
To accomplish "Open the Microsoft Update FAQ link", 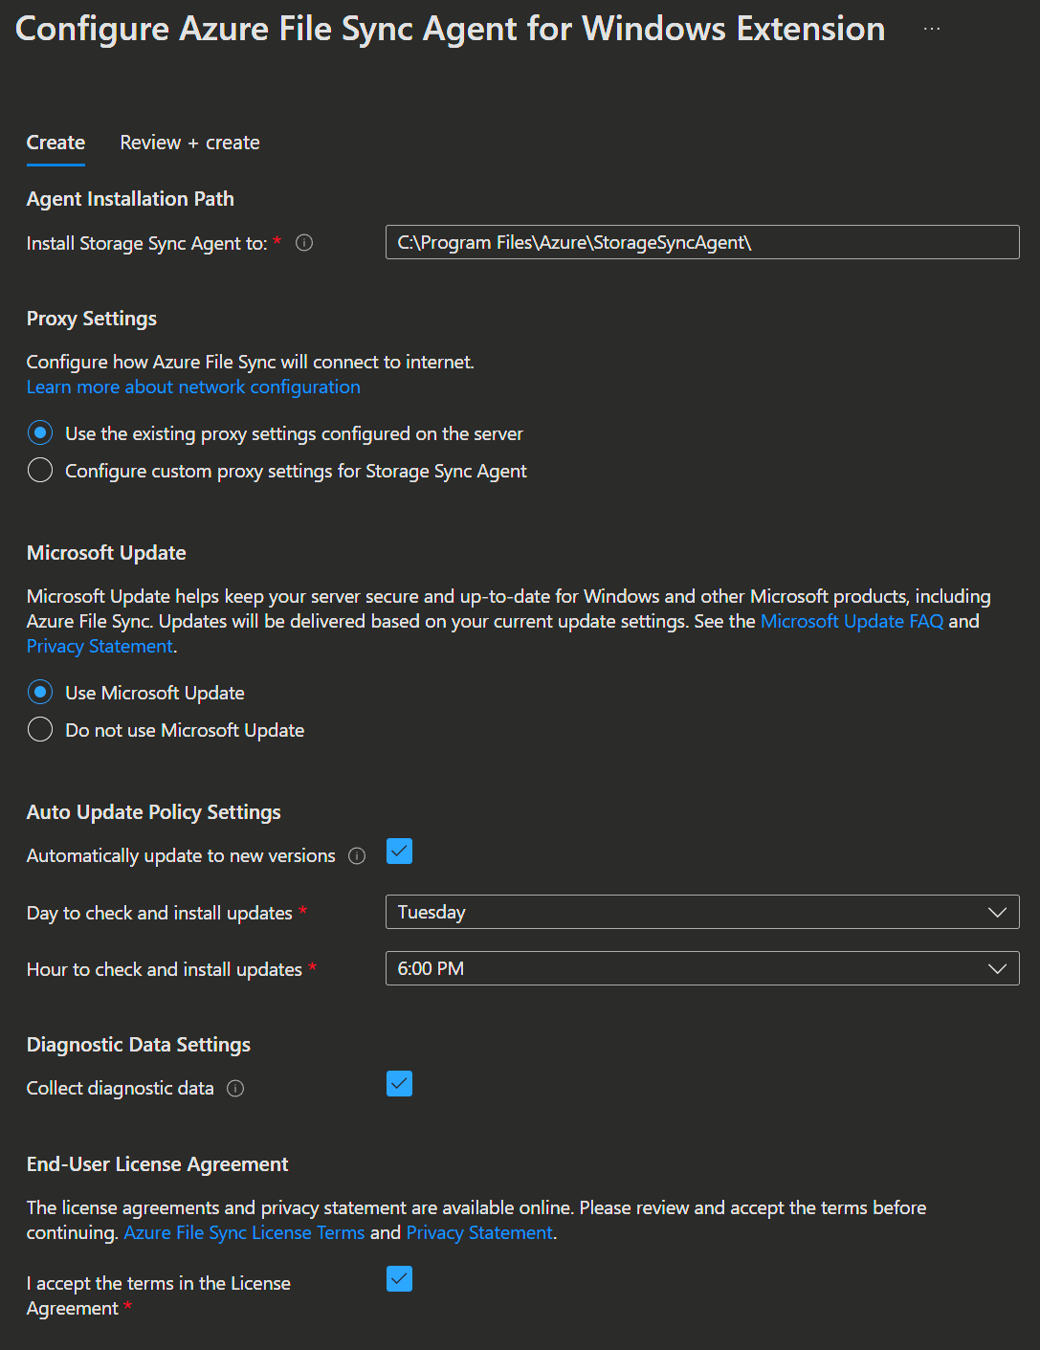I will [852, 621].
